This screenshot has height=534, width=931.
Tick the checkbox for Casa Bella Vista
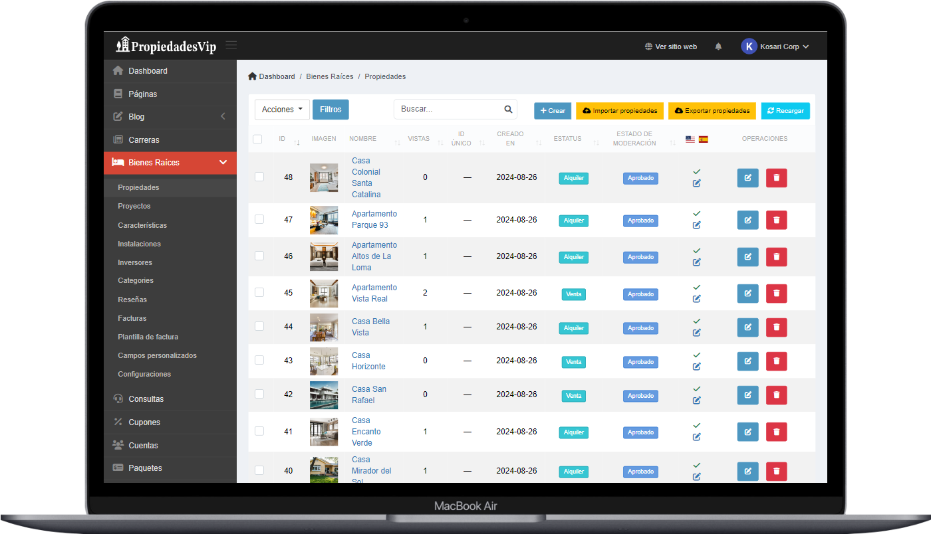click(259, 326)
